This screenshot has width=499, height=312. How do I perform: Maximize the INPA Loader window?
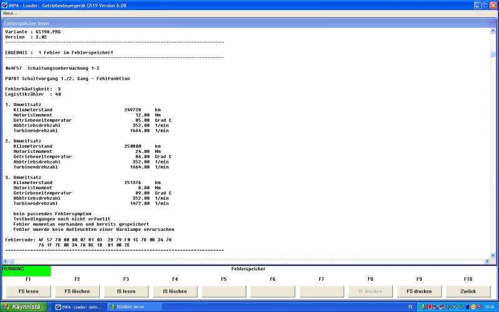click(x=485, y=4)
